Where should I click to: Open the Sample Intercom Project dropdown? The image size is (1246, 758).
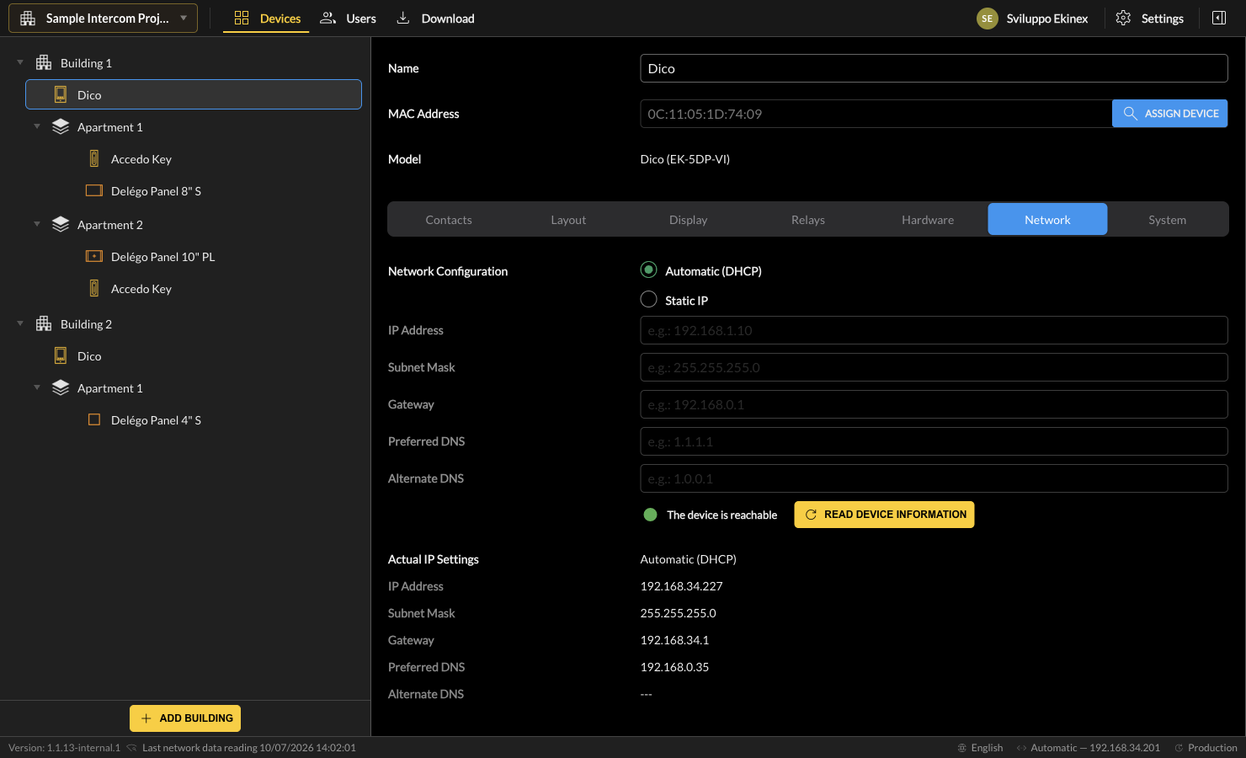pyautogui.click(x=103, y=18)
